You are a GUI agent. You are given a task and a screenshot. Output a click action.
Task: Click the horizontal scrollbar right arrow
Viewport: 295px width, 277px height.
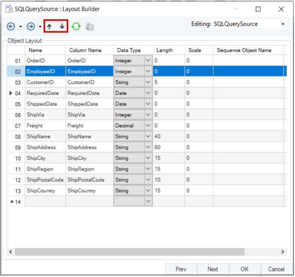point(282,251)
